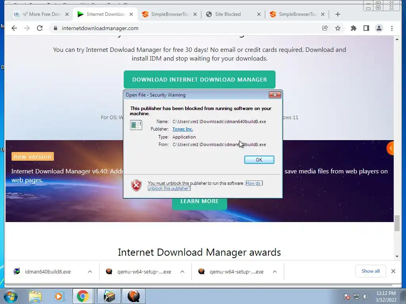This screenshot has height=304, width=406.
Task: Expand options for idman640build8.exe download
Action: coord(90,272)
